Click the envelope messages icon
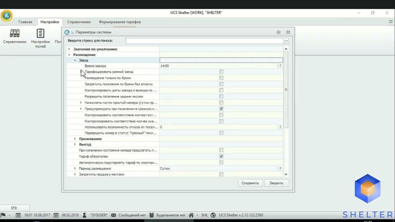395x222 pixels. click(114, 215)
